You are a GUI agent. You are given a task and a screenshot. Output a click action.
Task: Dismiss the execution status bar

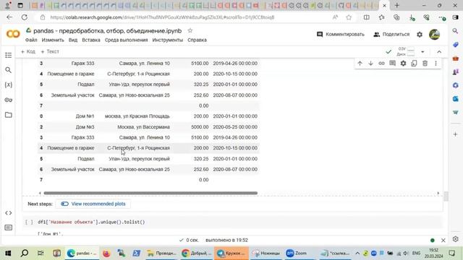coord(443,240)
